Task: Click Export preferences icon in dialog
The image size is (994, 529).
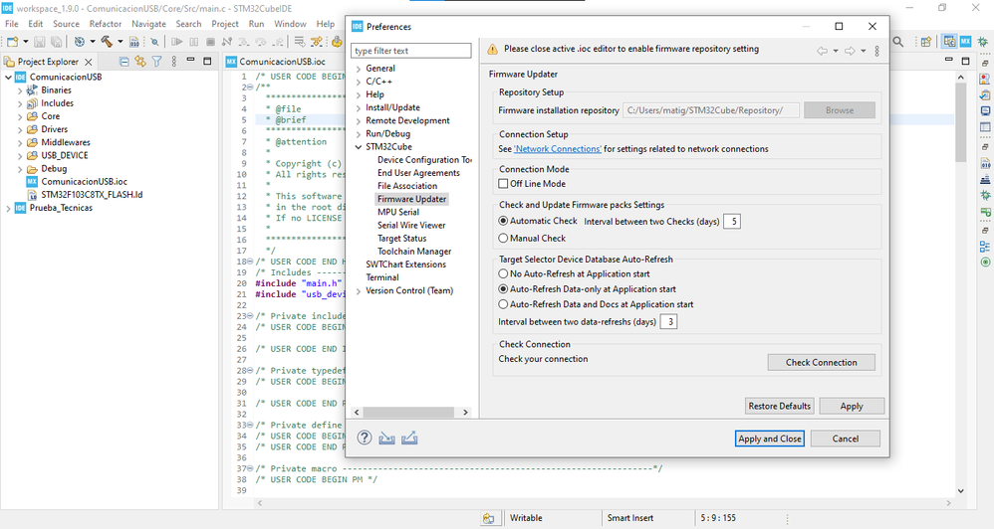Action: pos(409,438)
